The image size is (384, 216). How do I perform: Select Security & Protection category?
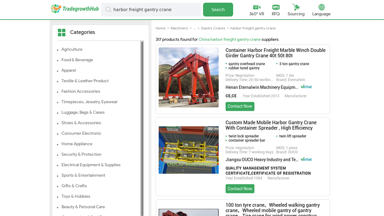pyautogui.click(x=81, y=155)
